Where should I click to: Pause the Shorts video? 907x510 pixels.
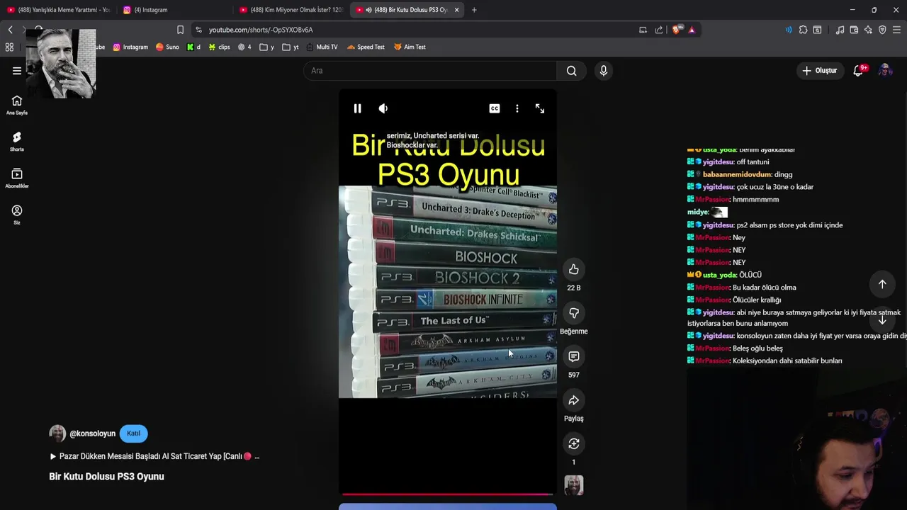[x=357, y=108]
